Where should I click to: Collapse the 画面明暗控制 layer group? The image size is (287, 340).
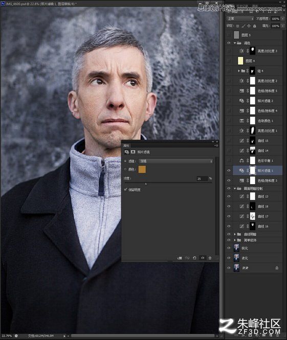(235, 189)
